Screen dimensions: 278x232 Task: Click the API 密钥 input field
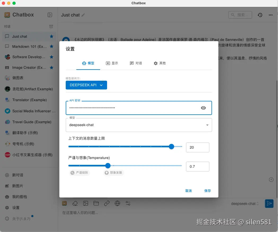(139, 108)
